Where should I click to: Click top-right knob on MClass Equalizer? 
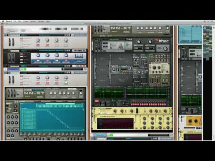tap(168, 119)
